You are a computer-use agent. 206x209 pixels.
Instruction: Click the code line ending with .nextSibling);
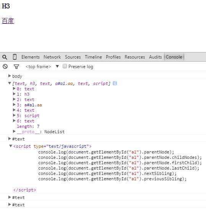click(x=107, y=173)
